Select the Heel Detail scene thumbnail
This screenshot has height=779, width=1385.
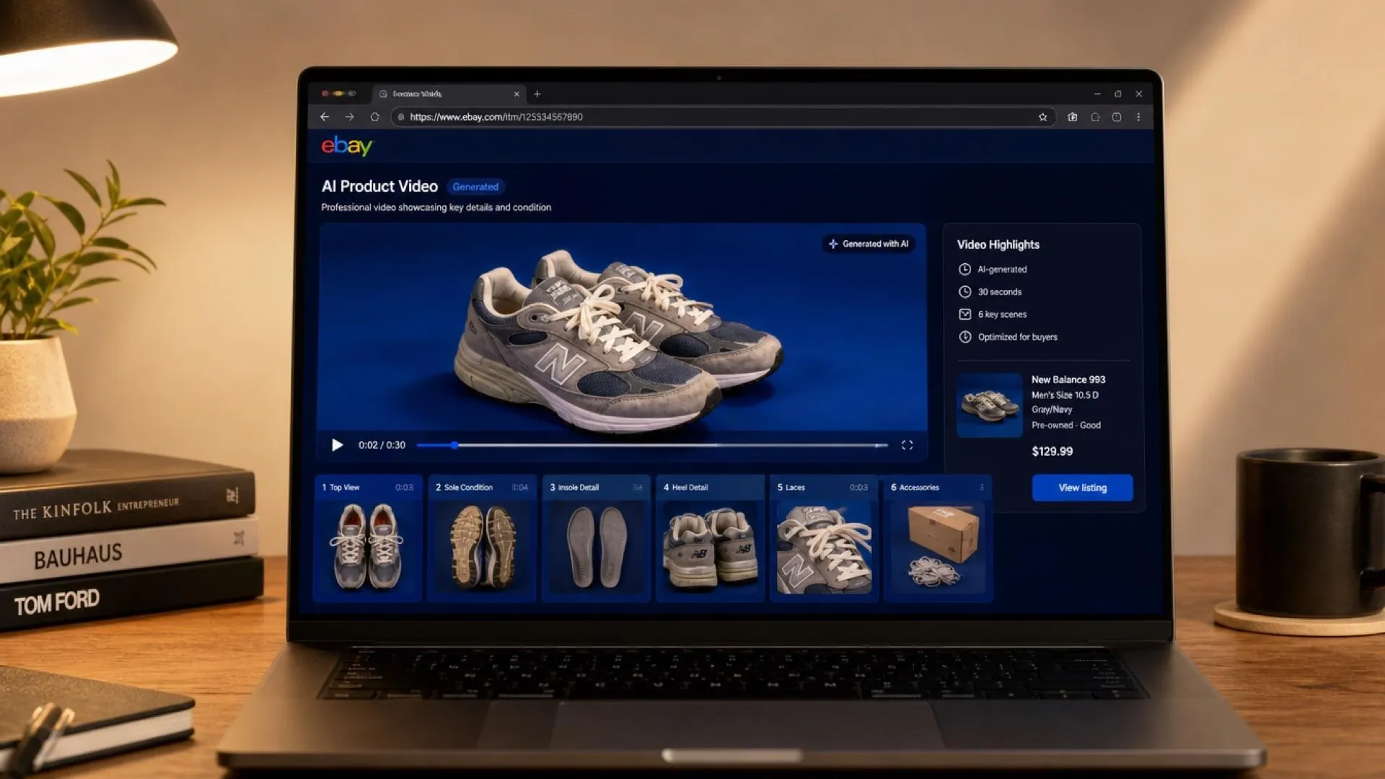[x=710, y=538]
